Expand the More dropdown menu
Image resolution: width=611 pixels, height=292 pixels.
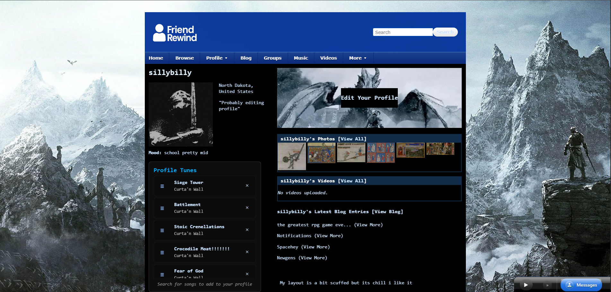tap(358, 58)
